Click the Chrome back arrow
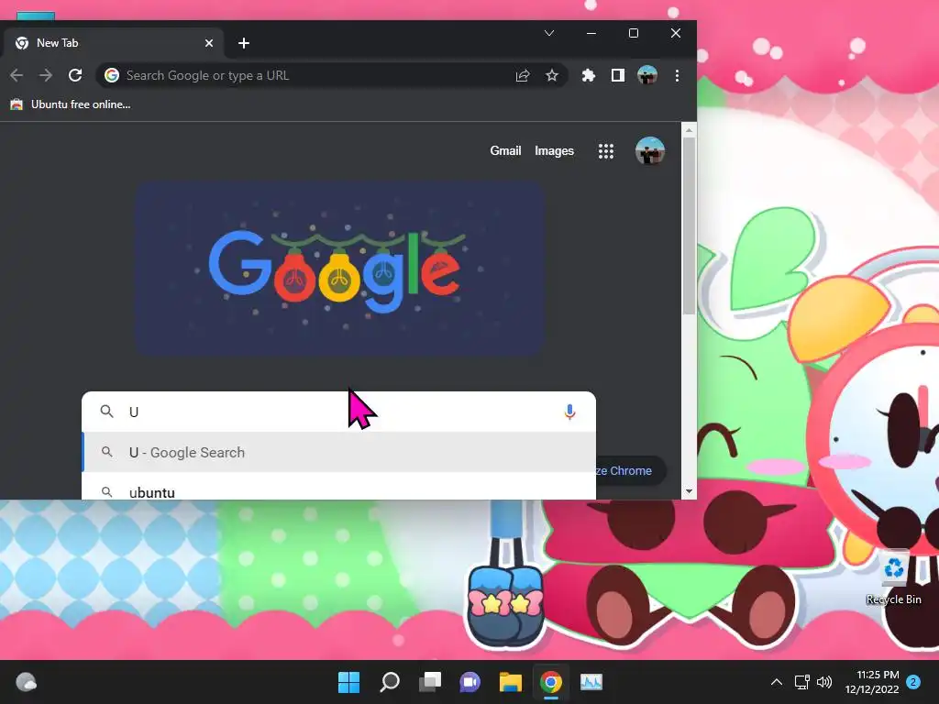The image size is (939, 704). pyautogui.click(x=17, y=75)
